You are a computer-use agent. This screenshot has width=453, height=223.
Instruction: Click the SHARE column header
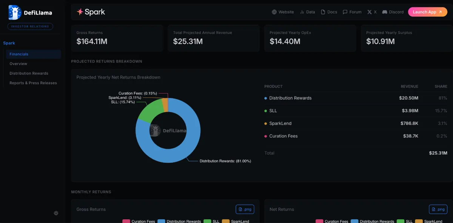click(441, 87)
